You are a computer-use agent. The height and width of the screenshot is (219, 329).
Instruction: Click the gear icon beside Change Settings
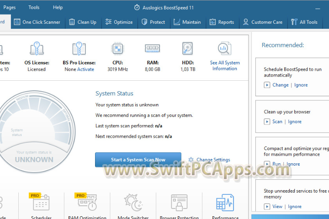tap(191, 160)
